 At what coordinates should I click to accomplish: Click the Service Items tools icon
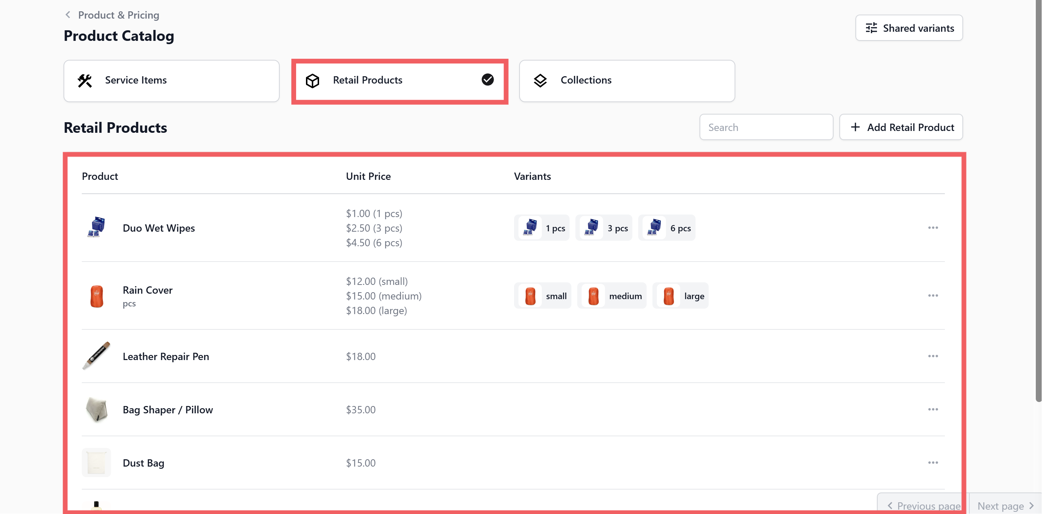(x=85, y=80)
